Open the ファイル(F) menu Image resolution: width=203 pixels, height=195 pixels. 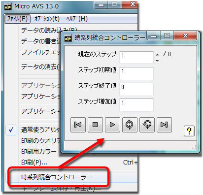[x=17, y=19]
